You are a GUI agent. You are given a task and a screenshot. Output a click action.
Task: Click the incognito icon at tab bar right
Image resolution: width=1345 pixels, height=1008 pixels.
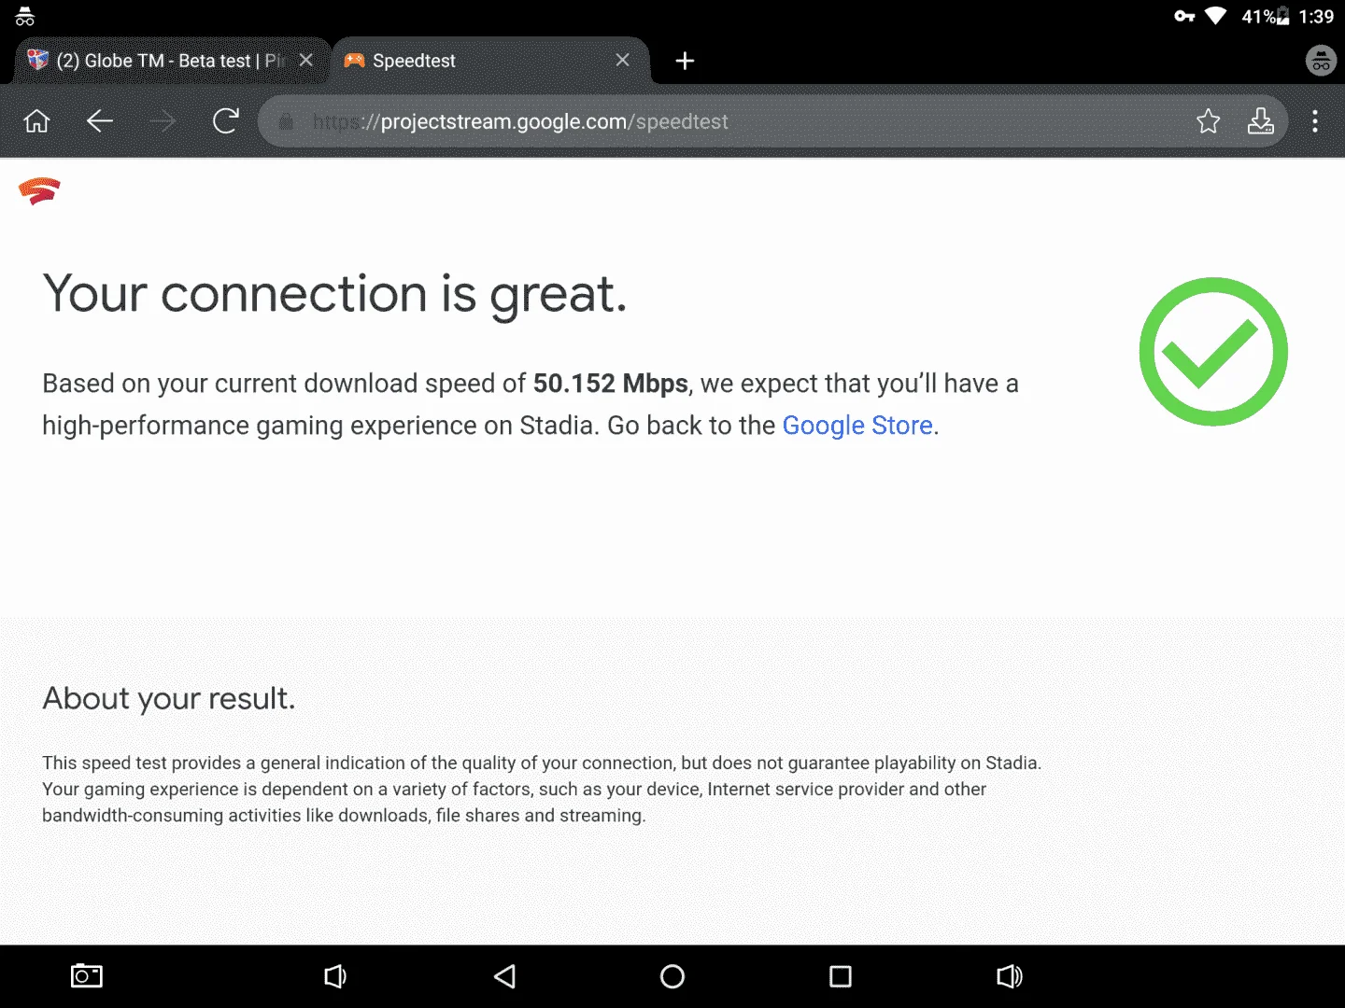pyautogui.click(x=1321, y=61)
